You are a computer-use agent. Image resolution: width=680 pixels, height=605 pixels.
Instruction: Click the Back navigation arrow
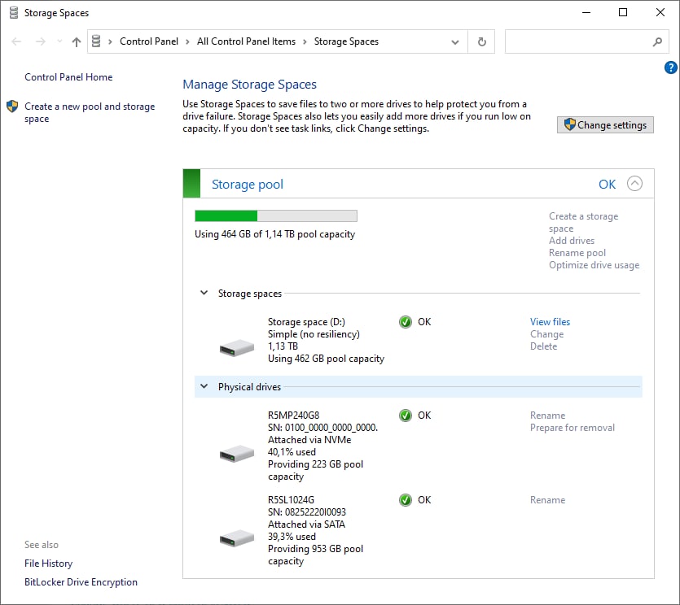(x=16, y=41)
